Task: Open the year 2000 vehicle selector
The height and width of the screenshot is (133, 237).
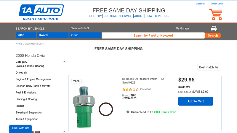Action: click(x=26, y=35)
